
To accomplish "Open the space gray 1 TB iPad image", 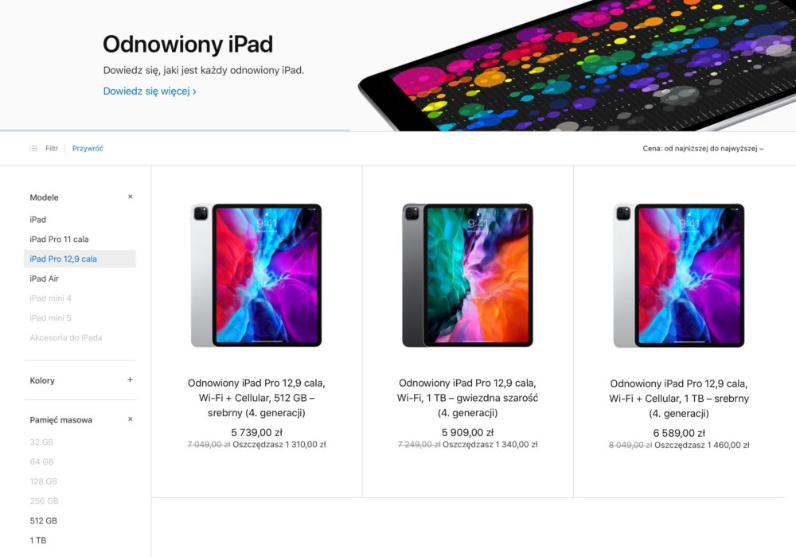I will [x=467, y=275].
